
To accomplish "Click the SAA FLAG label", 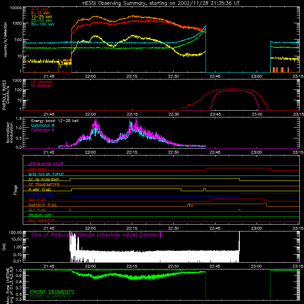I will (x=37, y=200).
